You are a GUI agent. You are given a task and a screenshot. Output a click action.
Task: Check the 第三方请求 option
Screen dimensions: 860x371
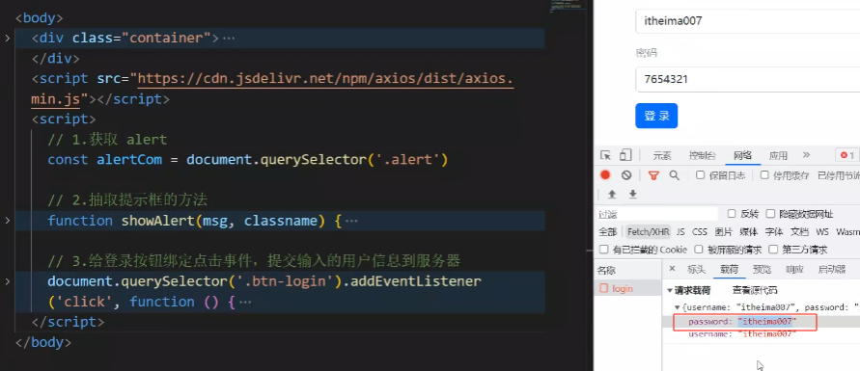[773, 250]
